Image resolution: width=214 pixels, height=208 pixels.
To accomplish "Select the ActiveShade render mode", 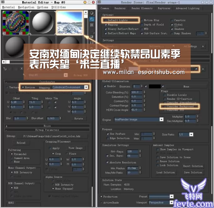I will click(x=101, y=203).
